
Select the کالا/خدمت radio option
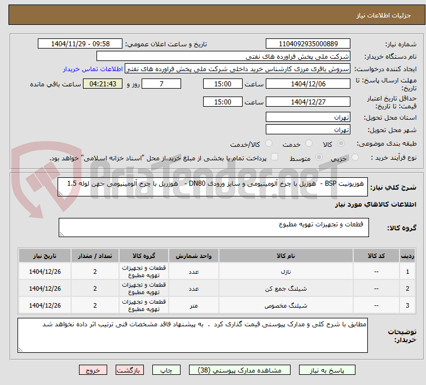coord(269,143)
